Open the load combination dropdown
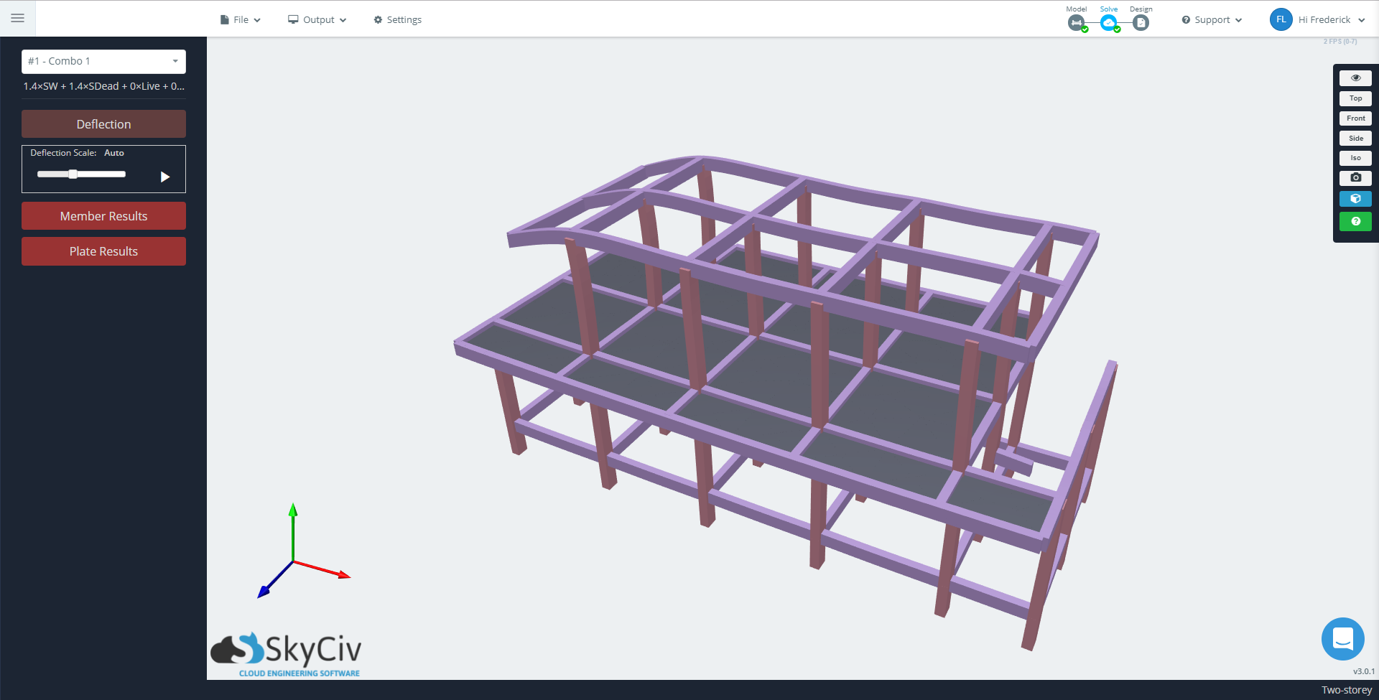This screenshot has width=1379, height=700. [103, 62]
